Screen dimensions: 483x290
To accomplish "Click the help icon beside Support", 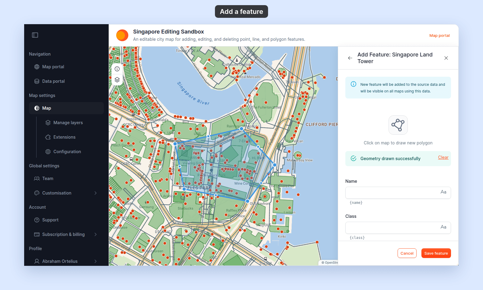I will click(37, 220).
